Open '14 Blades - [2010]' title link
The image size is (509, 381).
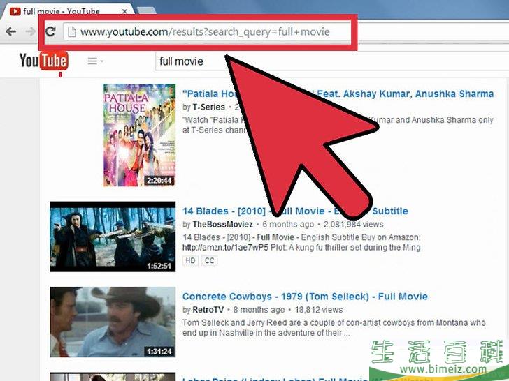click(x=295, y=211)
